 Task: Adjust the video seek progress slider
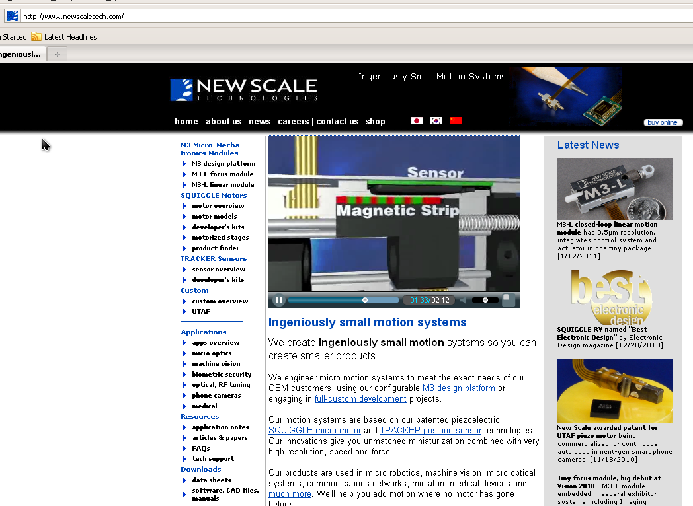(x=343, y=301)
